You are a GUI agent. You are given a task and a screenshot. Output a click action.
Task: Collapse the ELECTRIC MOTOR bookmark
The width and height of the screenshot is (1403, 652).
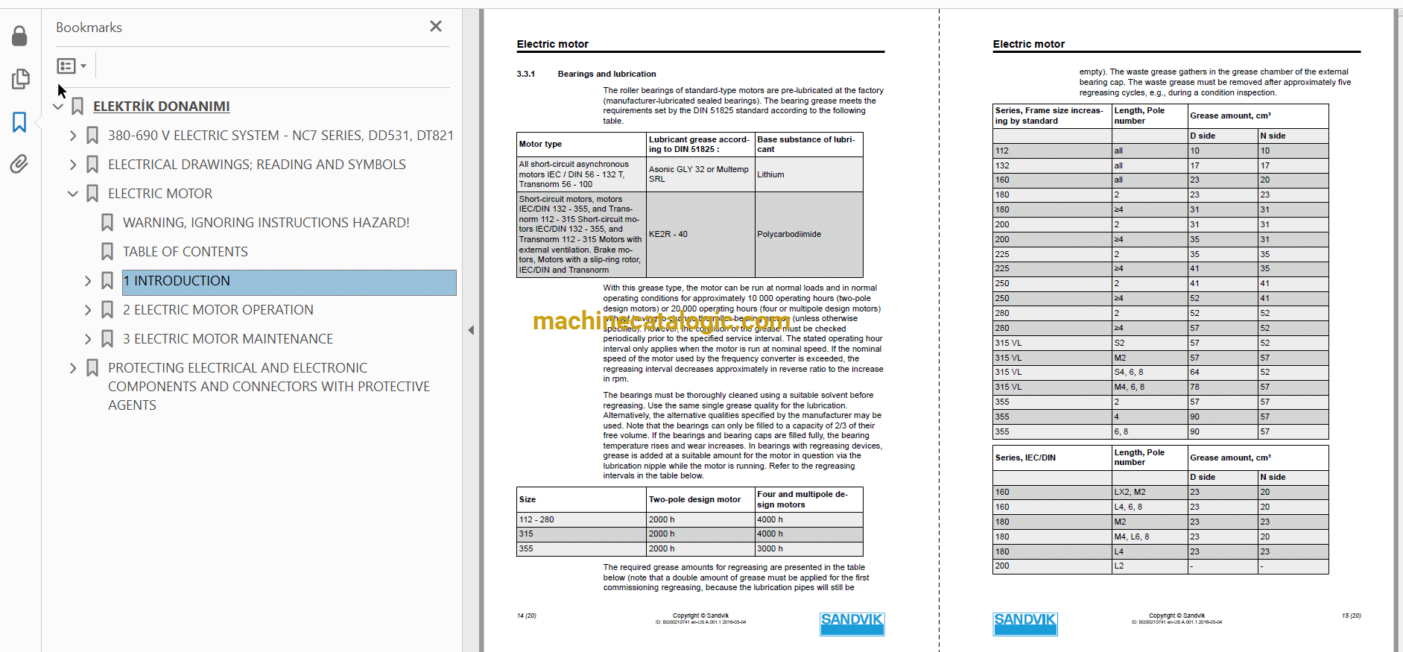click(x=73, y=194)
